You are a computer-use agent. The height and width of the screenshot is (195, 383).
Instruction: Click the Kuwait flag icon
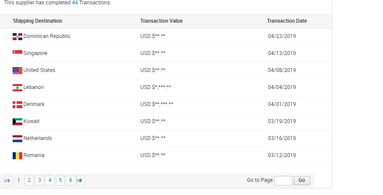point(17,121)
